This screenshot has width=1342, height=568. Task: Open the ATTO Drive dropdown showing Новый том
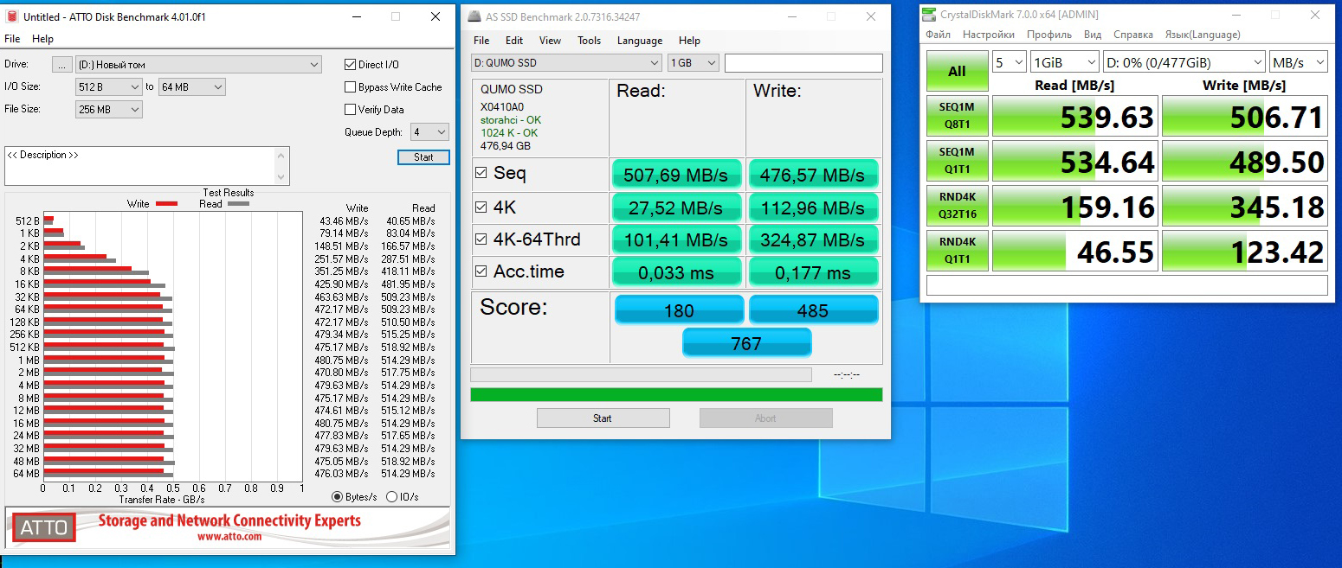click(x=198, y=65)
